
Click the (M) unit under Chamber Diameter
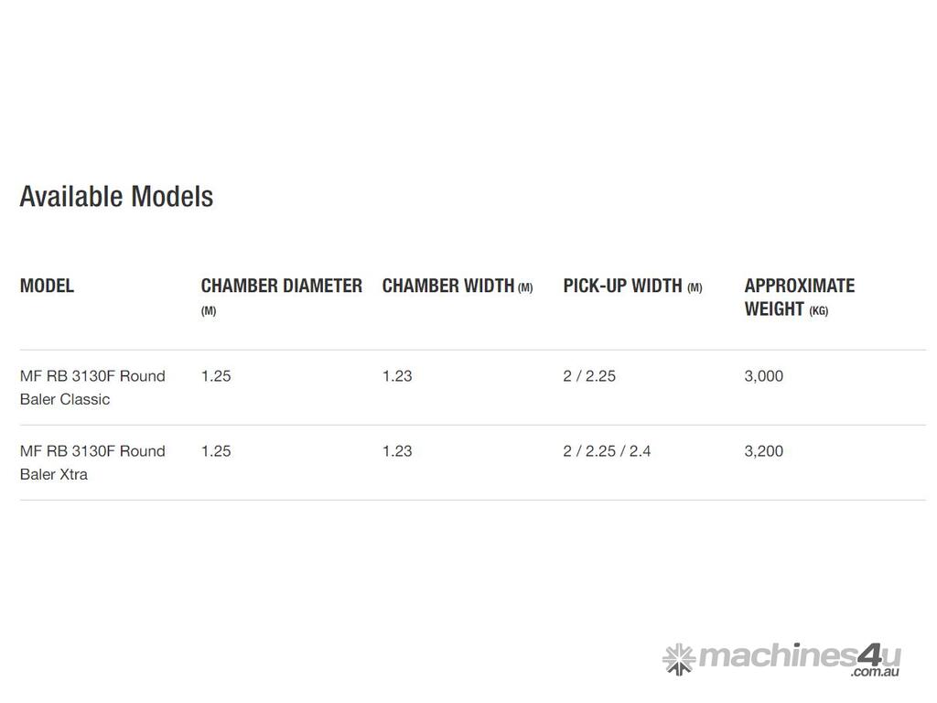209,311
